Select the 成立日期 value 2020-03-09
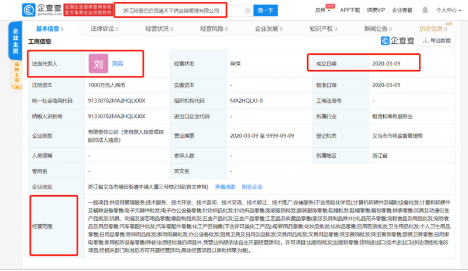This screenshot has height=271, width=468. click(x=386, y=64)
